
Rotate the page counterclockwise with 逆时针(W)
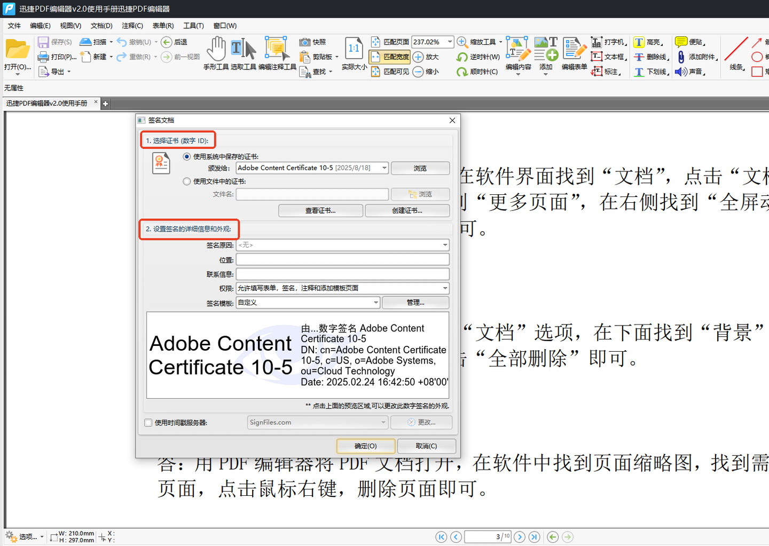[478, 57]
